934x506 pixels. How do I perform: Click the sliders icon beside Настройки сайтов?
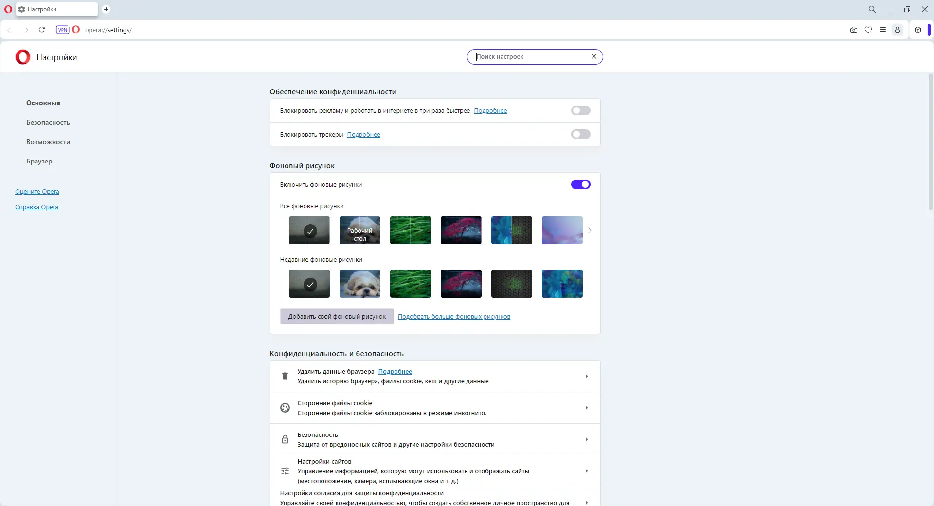[285, 471]
